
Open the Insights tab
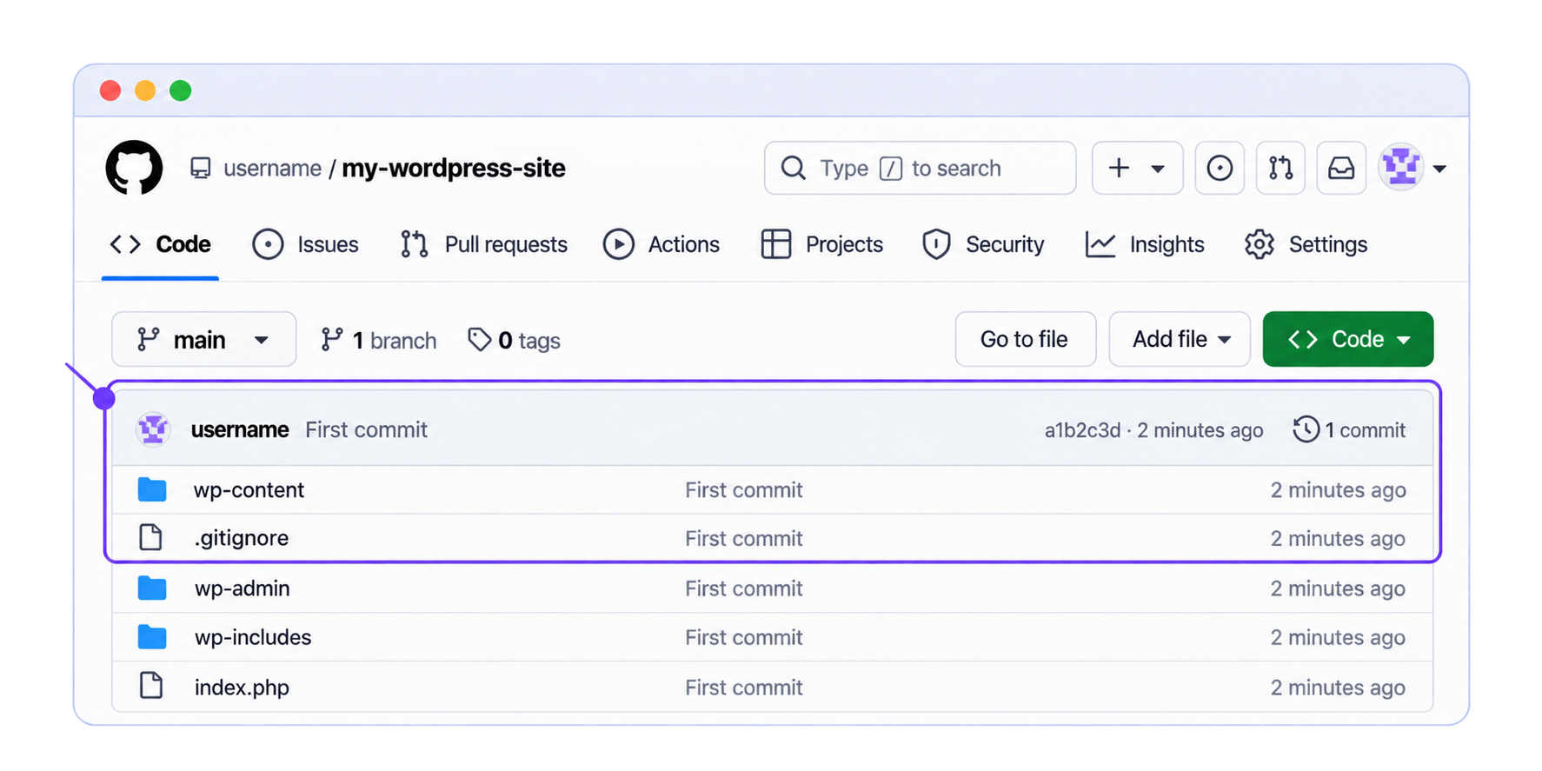[x=1145, y=244]
